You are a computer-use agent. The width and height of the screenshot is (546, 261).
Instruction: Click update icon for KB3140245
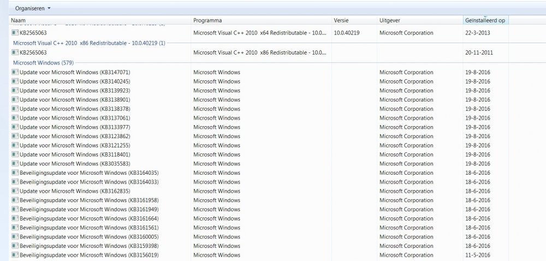pos(15,81)
